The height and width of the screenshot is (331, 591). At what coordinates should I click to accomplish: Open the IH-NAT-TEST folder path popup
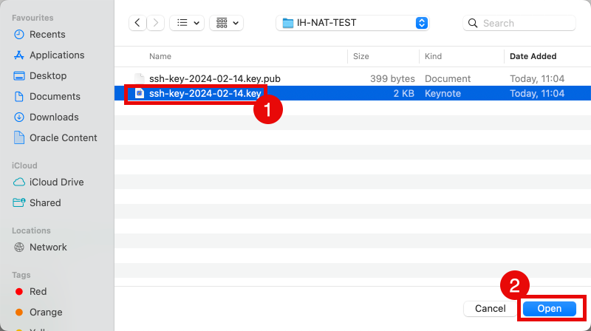(352, 23)
